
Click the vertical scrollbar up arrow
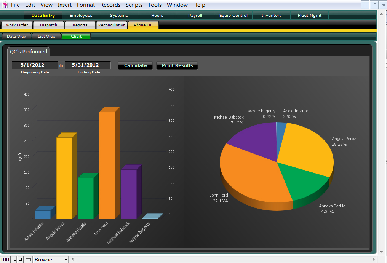coord(382,13)
